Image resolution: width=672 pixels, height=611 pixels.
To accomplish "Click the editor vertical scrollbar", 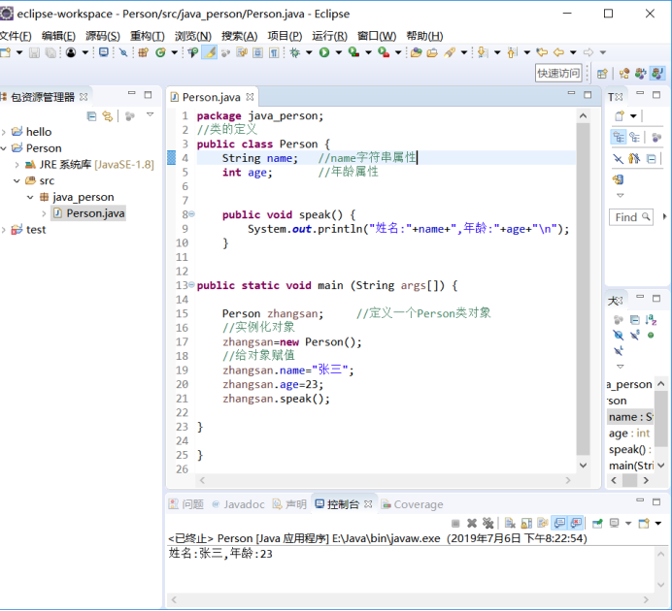I will click(x=583, y=291).
